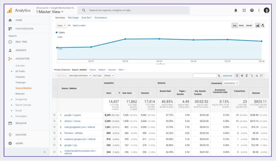Open the Sort Type Default dropdown

tap(108, 75)
